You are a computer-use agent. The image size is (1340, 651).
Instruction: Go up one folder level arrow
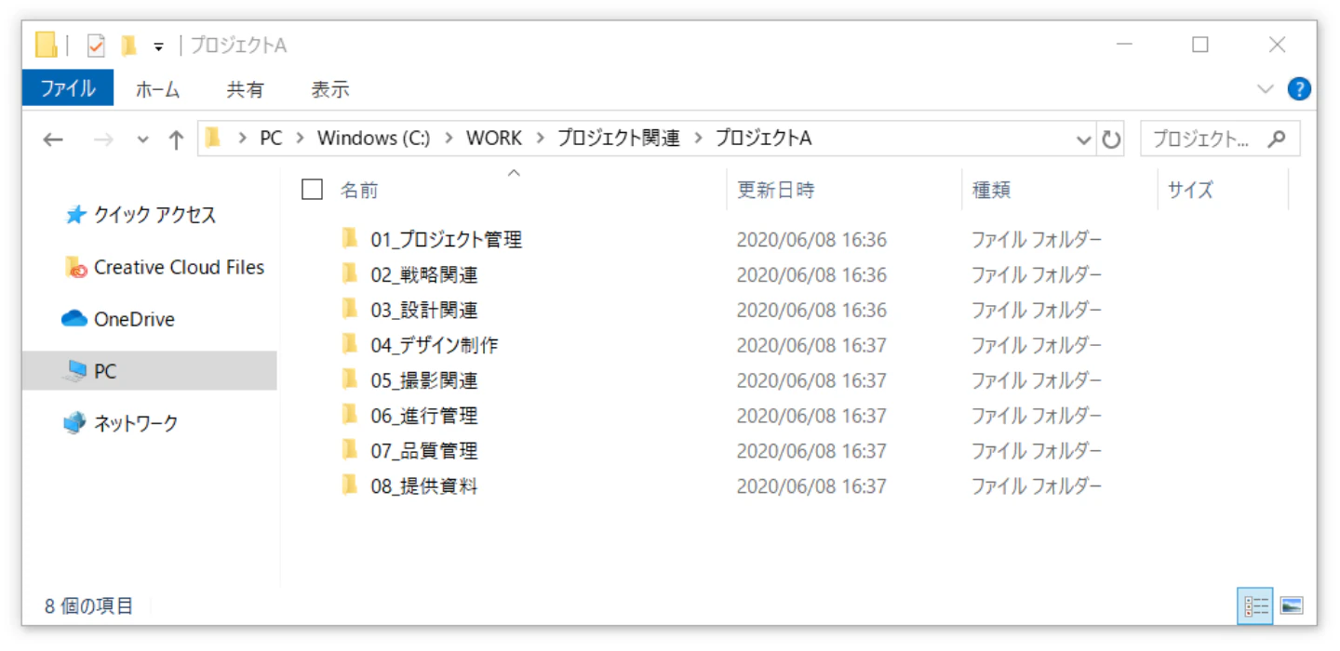176,139
